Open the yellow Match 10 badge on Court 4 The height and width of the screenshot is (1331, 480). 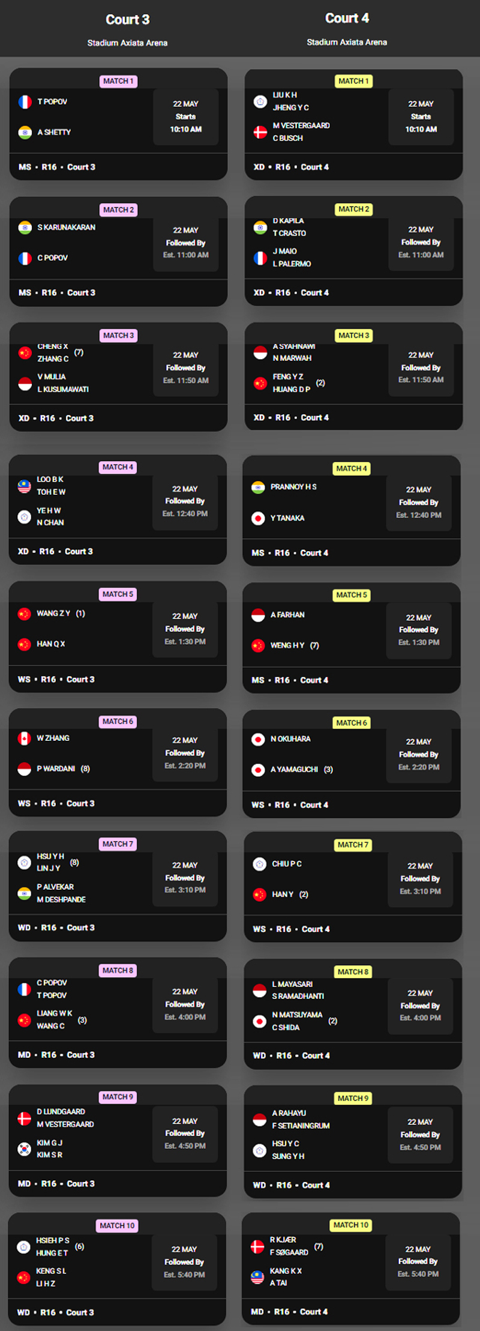pyautogui.click(x=351, y=1225)
